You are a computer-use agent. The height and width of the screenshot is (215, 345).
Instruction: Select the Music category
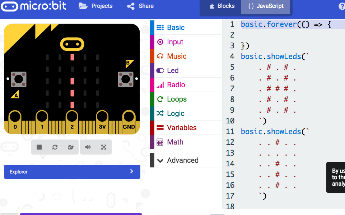tap(177, 56)
